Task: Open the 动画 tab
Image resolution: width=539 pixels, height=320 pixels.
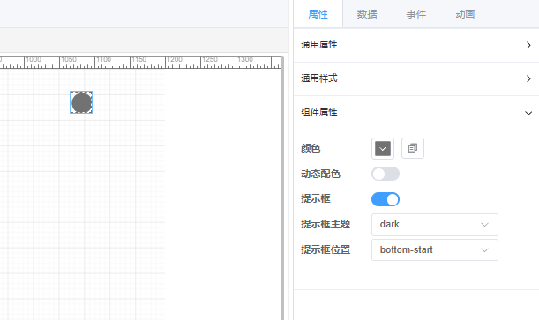Action: point(465,14)
